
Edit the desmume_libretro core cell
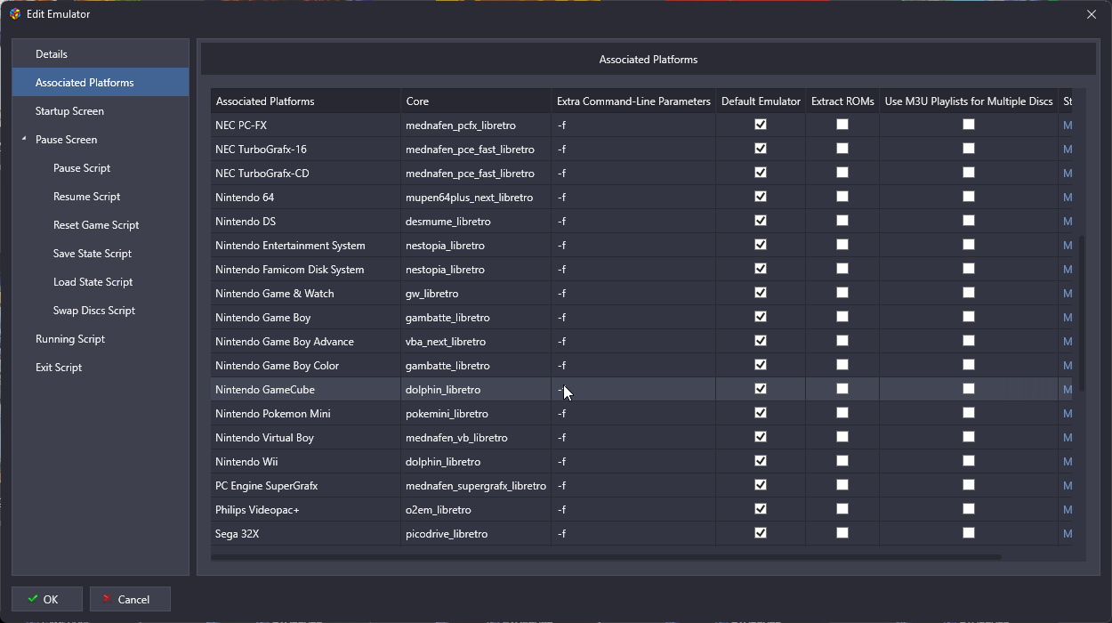476,222
